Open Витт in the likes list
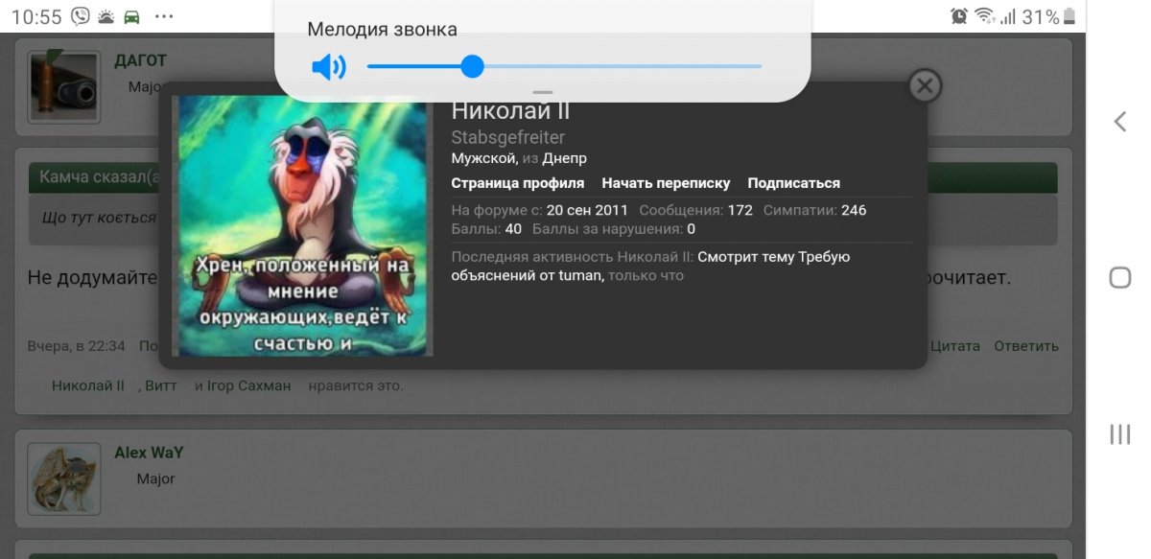The image size is (1151, 559). tap(161, 385)
